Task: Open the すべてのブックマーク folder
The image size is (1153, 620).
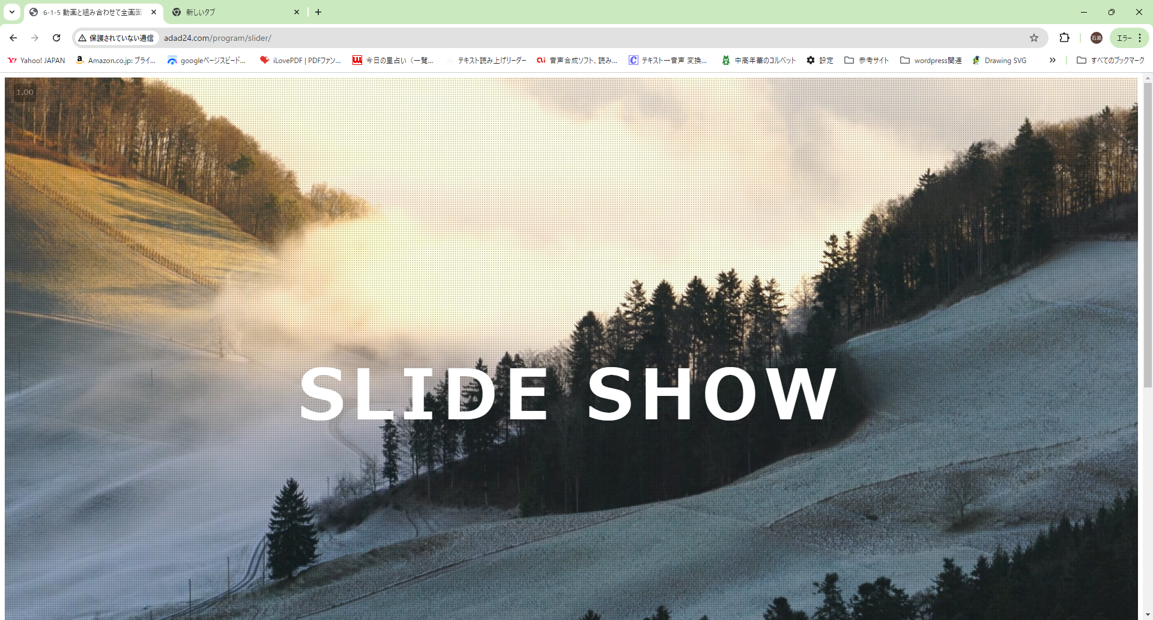Action: coord(1111,61)
